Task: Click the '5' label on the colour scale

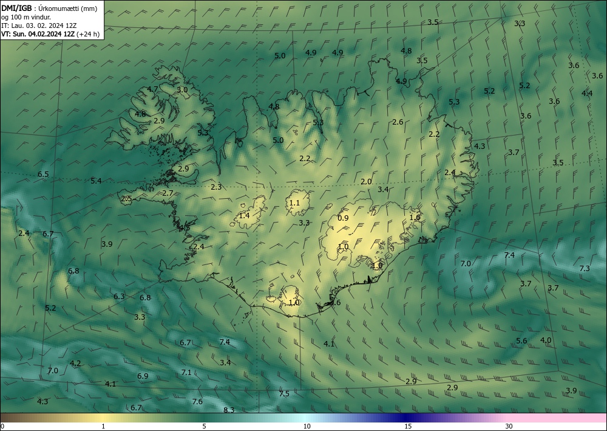Action: coord(204,426)
